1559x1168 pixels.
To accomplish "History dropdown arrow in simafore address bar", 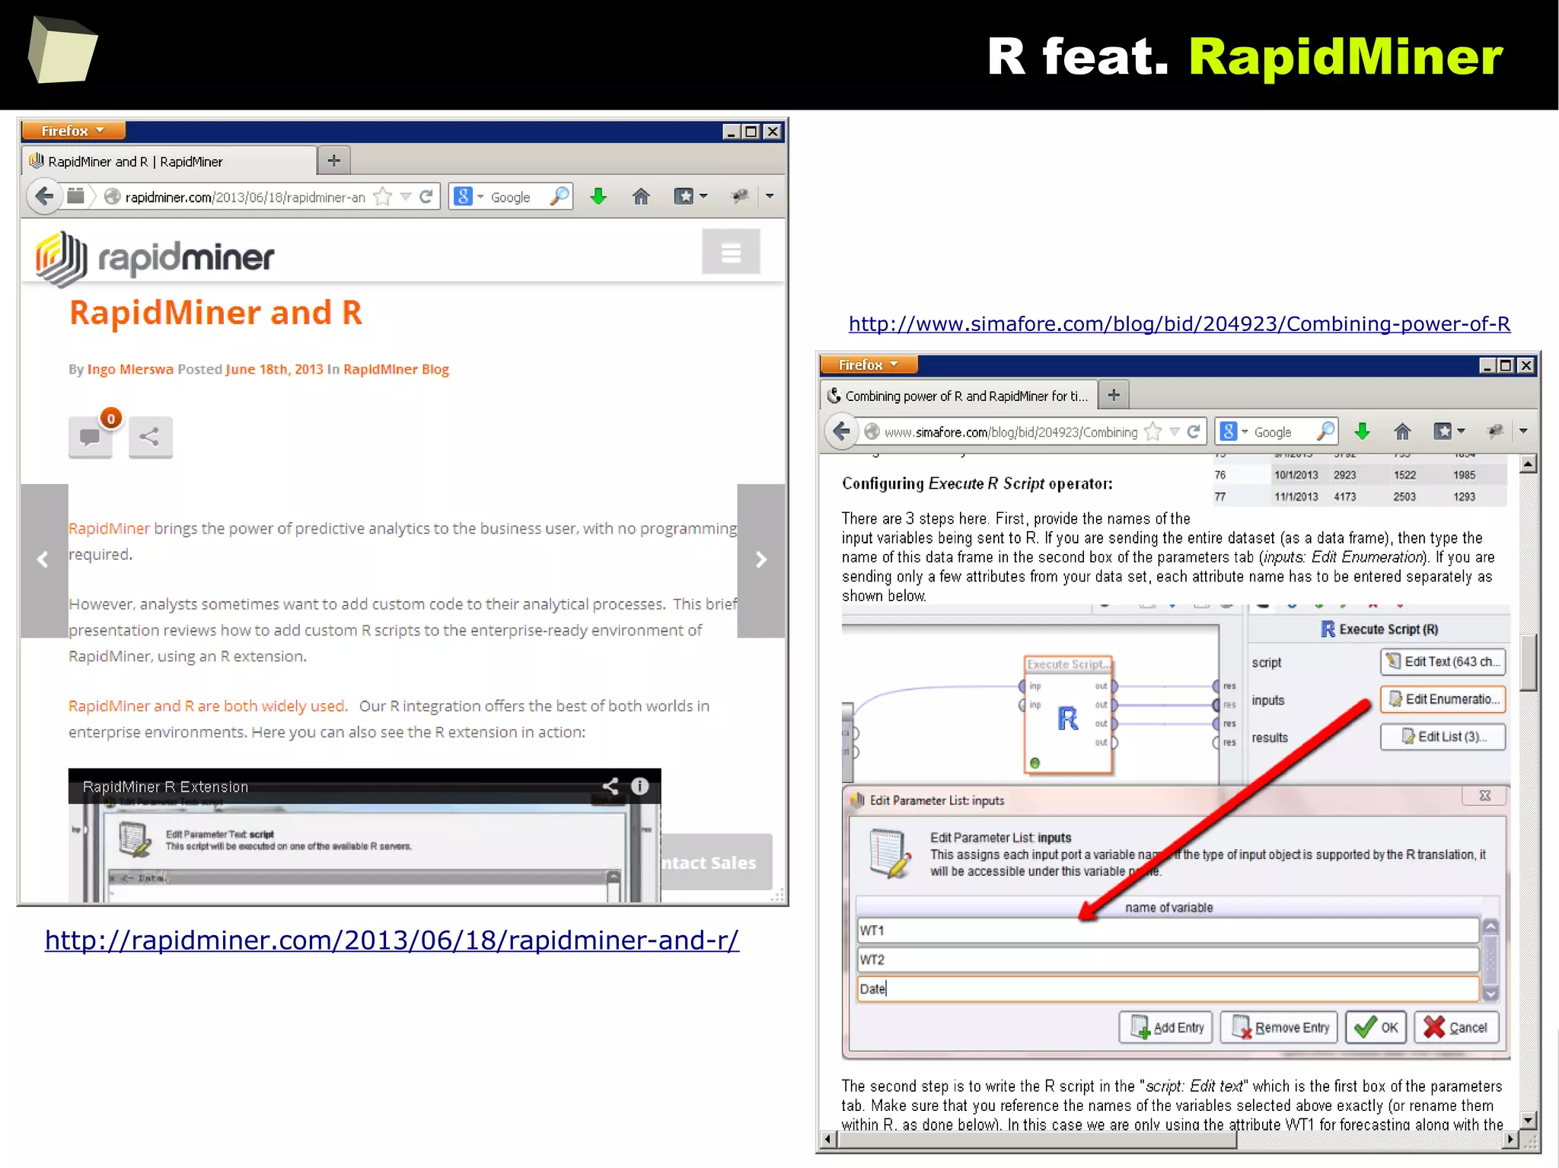I will pos(1175,431).
